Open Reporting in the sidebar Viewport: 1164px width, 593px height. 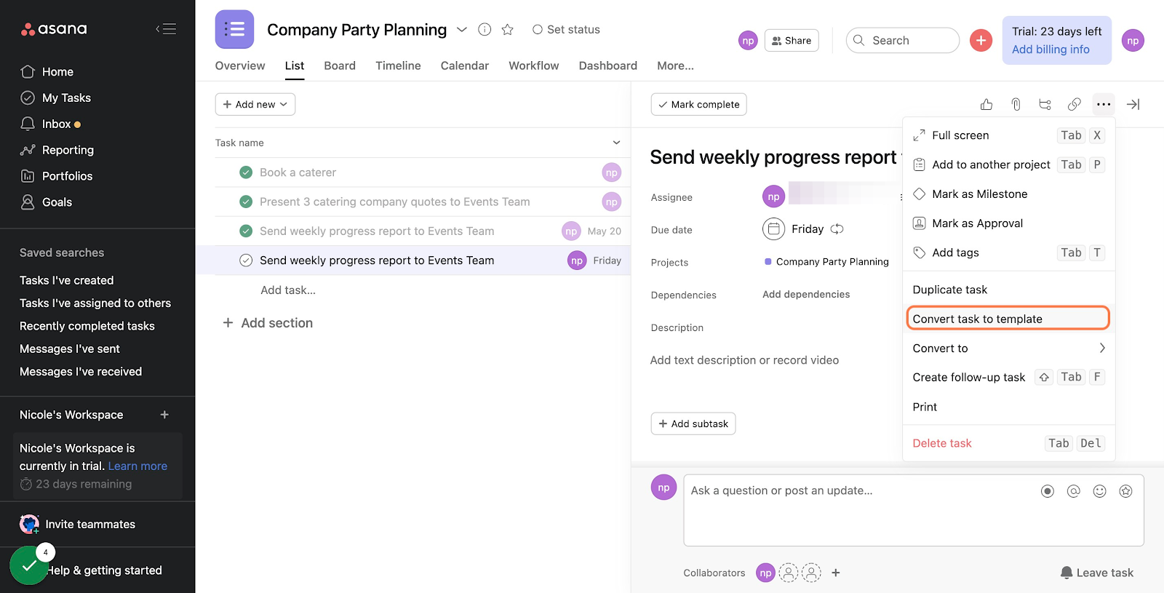[57, 150]
